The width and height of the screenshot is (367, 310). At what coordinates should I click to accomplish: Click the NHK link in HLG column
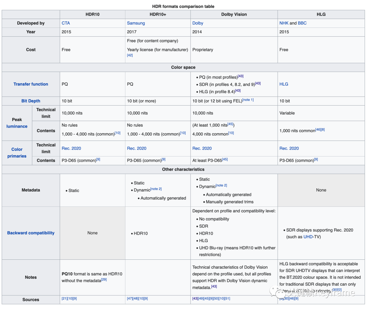click(x=284, y=23)
